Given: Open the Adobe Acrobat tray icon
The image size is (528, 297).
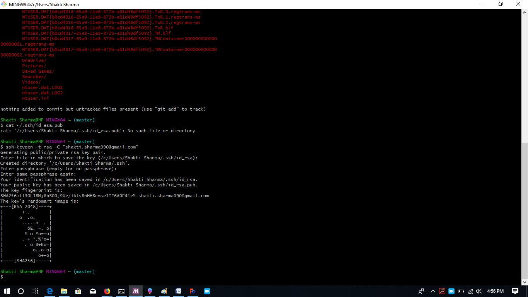Looking at the screenshot, I should pos(442,291).
